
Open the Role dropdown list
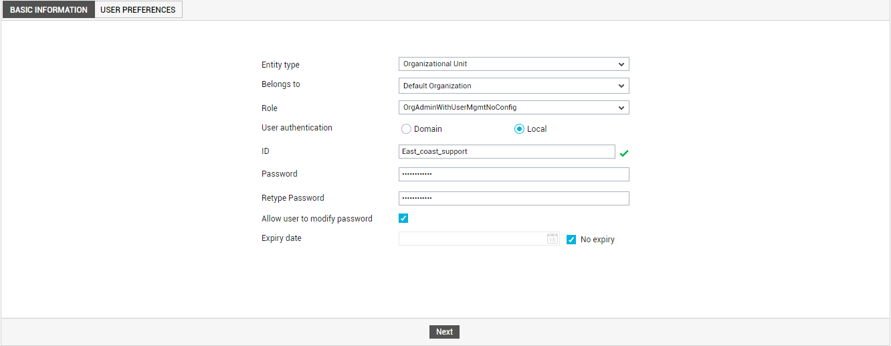pyautogui.click(x=514, y=107)
